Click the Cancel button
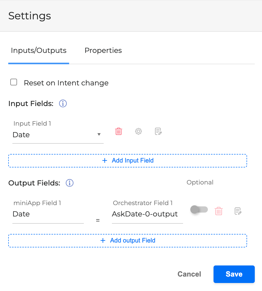The height and width of the screenshot is (291, 262). (x=189, y=274)
